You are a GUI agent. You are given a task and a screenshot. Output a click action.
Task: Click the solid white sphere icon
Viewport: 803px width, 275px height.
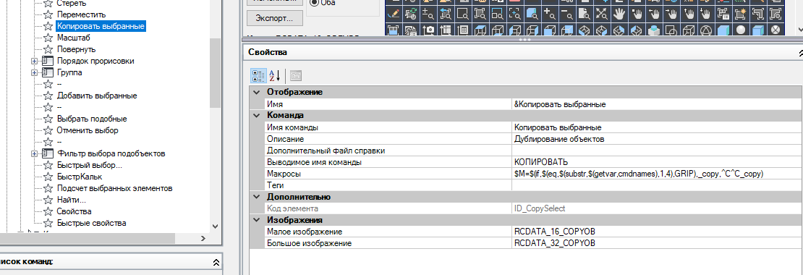click(x=741, y=30)
